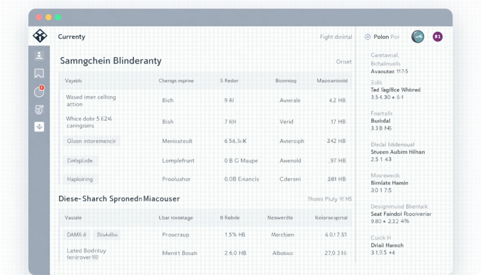481x275 pixels.
Task: Open Stueen Aubirn Hilhan entry
Action: (x=398, y=152)
